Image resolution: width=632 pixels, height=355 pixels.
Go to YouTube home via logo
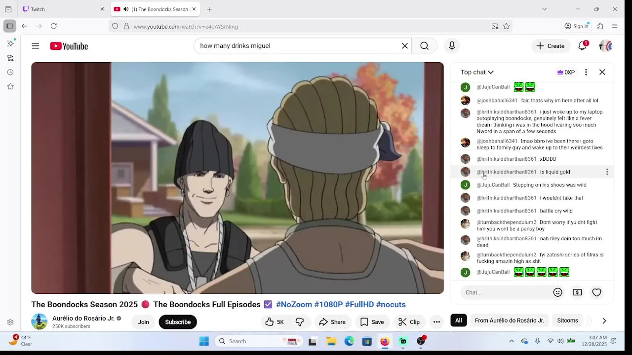click(69, 46)
